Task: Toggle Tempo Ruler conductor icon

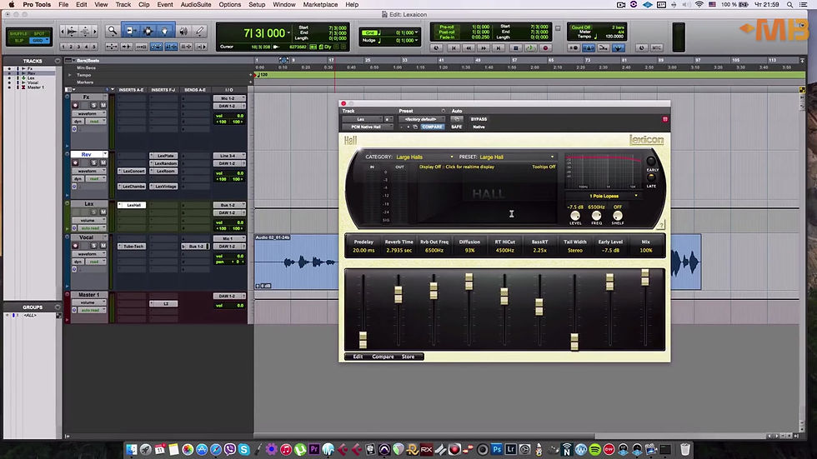Action: tap(618, 47)
